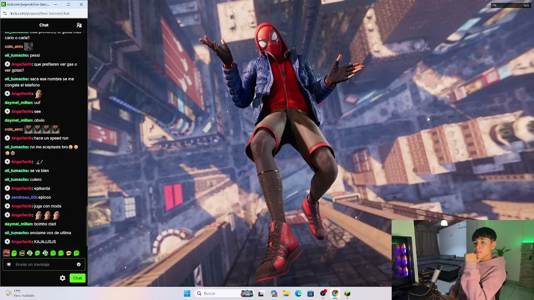Click the taskbar "Buscar" search box
Viewport: 534px width, 300px height.
tap(224, 293)
